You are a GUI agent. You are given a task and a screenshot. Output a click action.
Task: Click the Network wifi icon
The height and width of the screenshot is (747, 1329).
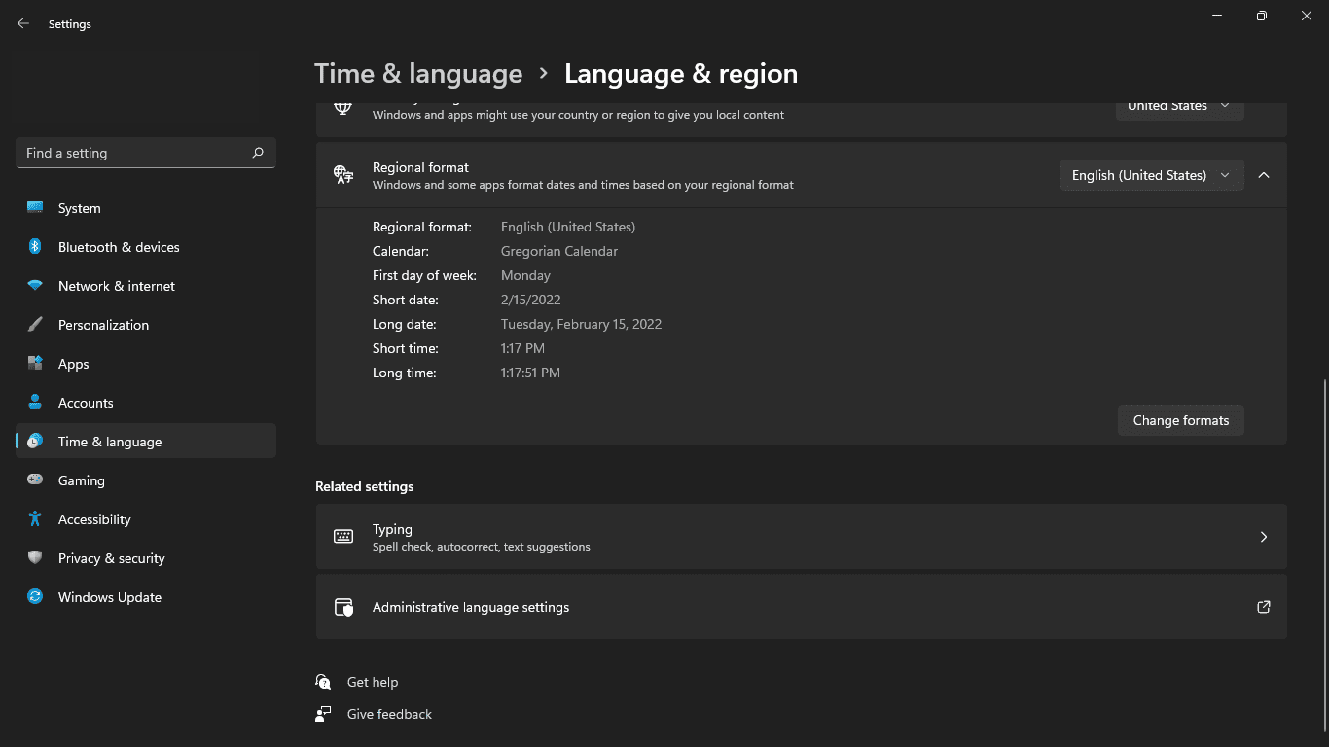[35, 286]
